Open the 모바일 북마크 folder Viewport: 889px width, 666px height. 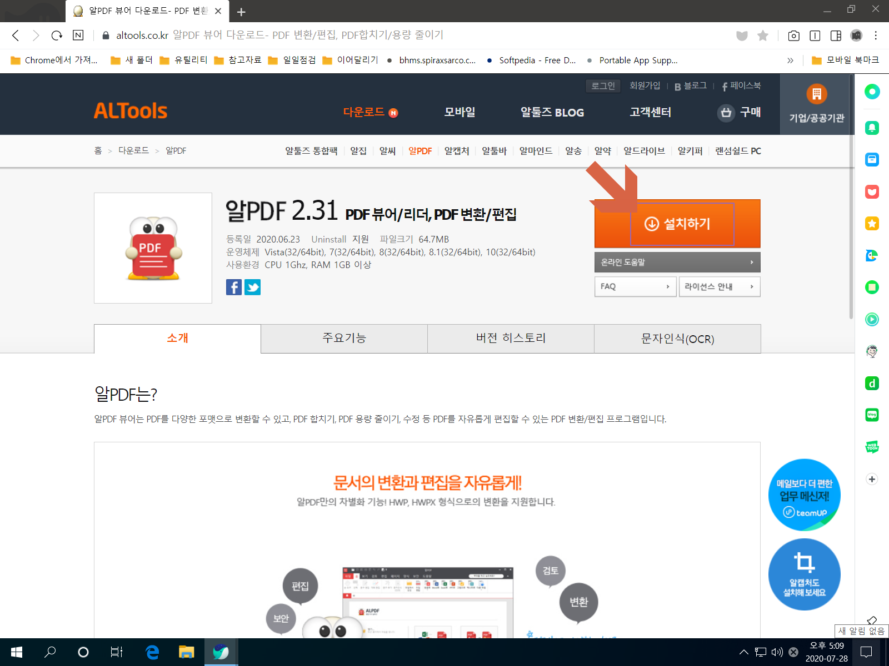[845, 60]
